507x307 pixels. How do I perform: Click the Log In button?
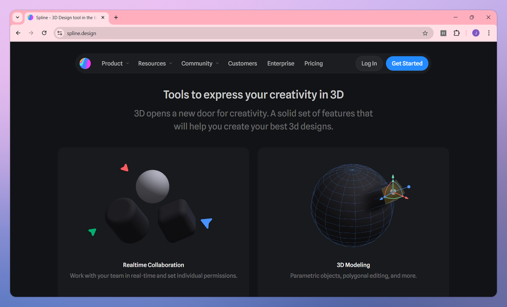click(369, 63)
